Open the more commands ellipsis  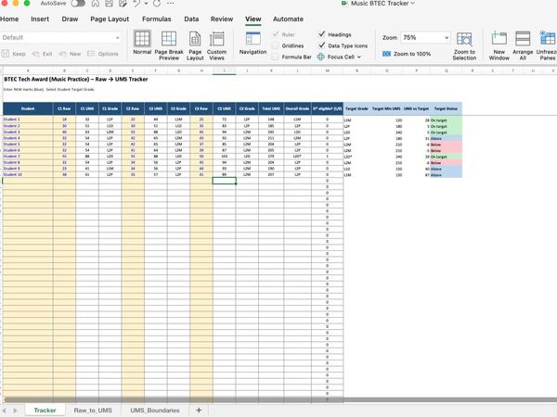tap(171, 3)
